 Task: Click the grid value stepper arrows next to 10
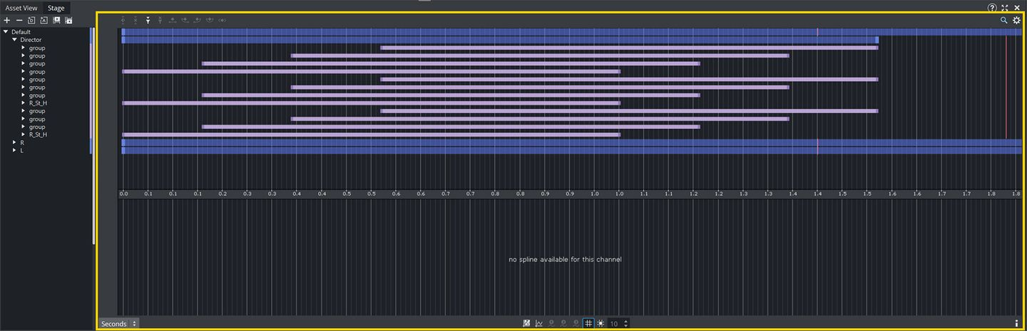tap(626, 323)
